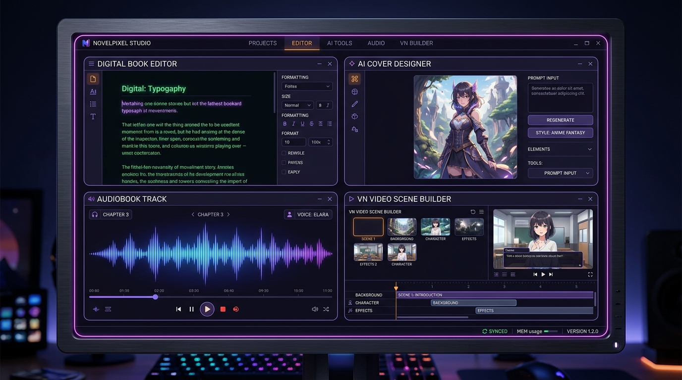Open the PROMPT INPUT tools dropdown
The image size is (682, 380).
pos(560,173)
